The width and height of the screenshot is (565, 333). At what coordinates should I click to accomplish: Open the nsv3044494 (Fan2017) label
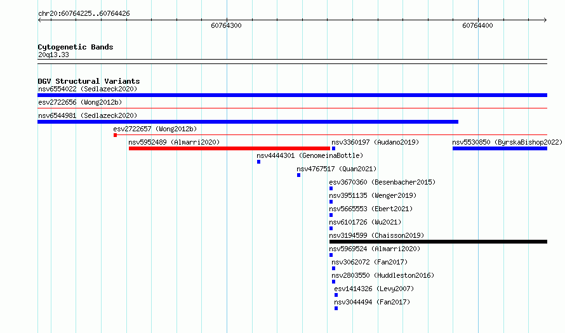[x=372, y=302]
